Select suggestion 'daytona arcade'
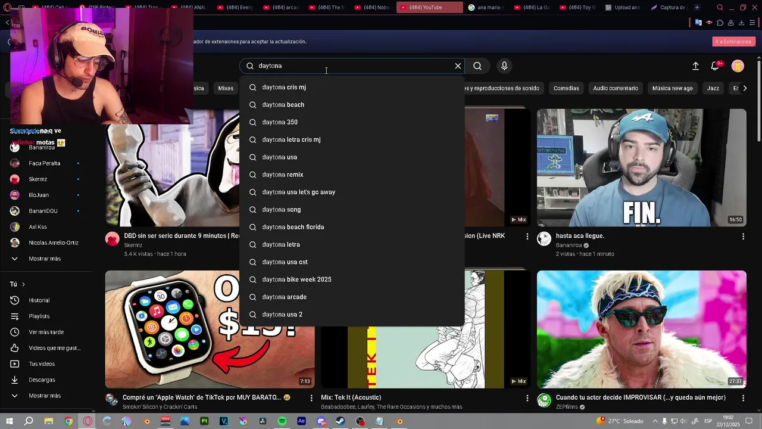Screen dimensions: 762x429 [351, 297]
